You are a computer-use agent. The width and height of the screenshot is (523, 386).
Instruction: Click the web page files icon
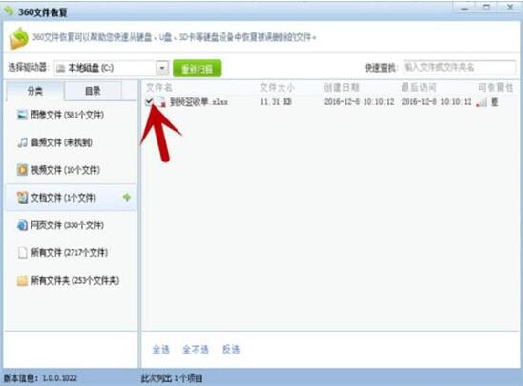22,225
